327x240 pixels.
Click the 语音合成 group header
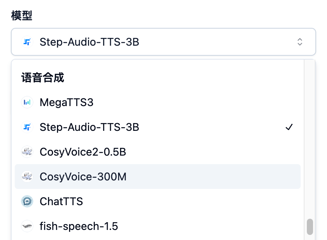(43, 78)
